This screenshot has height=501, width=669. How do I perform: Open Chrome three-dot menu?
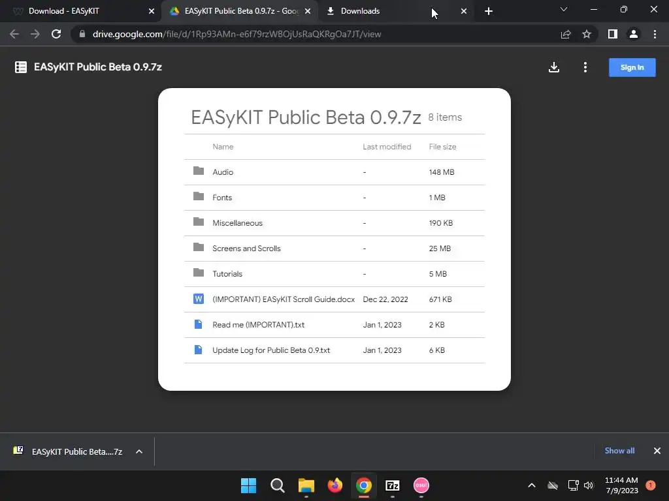pos(655,34)
